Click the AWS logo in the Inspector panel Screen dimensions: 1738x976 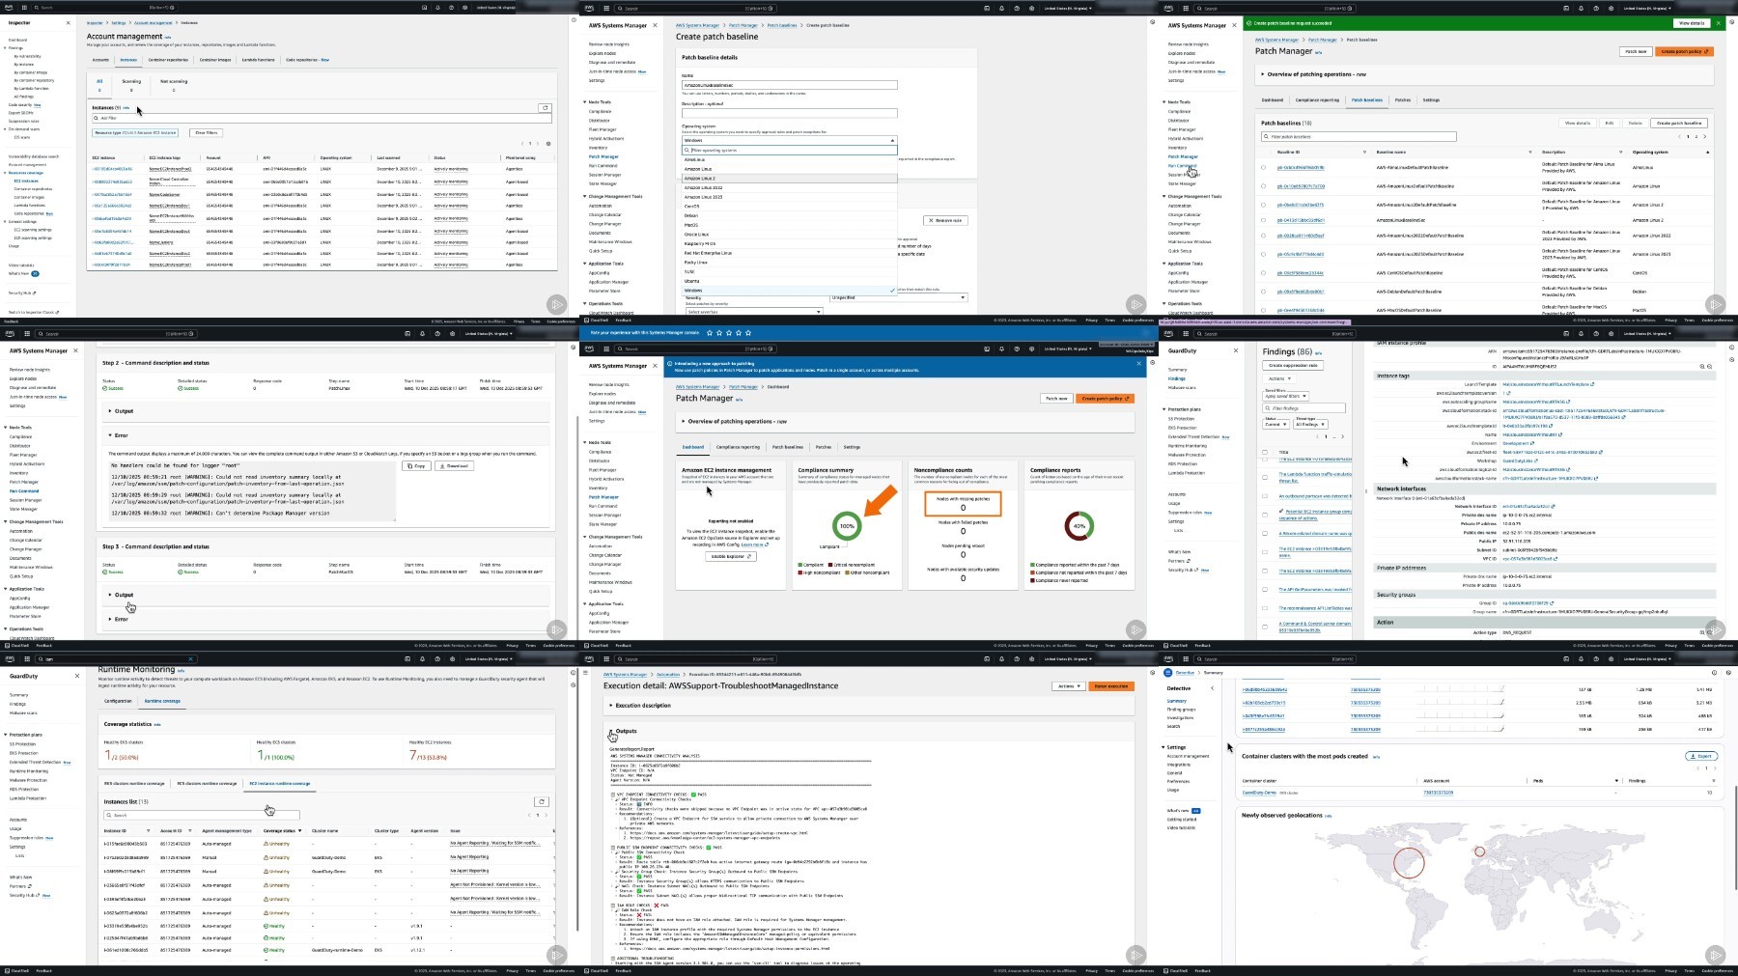tap(11, 8)
